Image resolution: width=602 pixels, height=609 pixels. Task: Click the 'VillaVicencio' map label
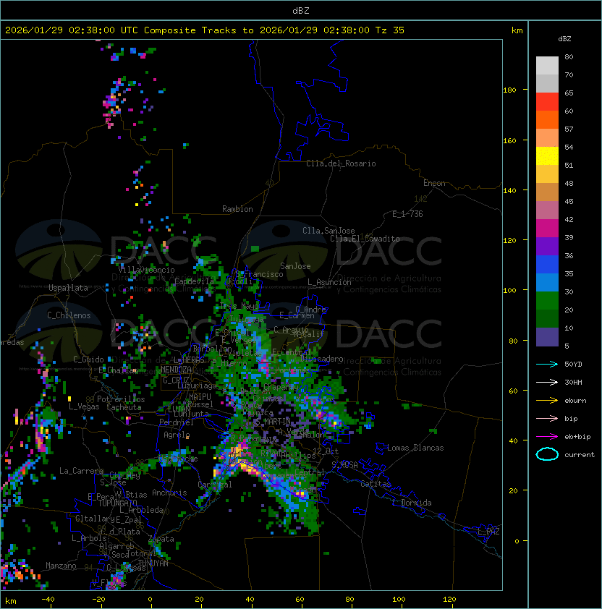(x=146, y=270)
